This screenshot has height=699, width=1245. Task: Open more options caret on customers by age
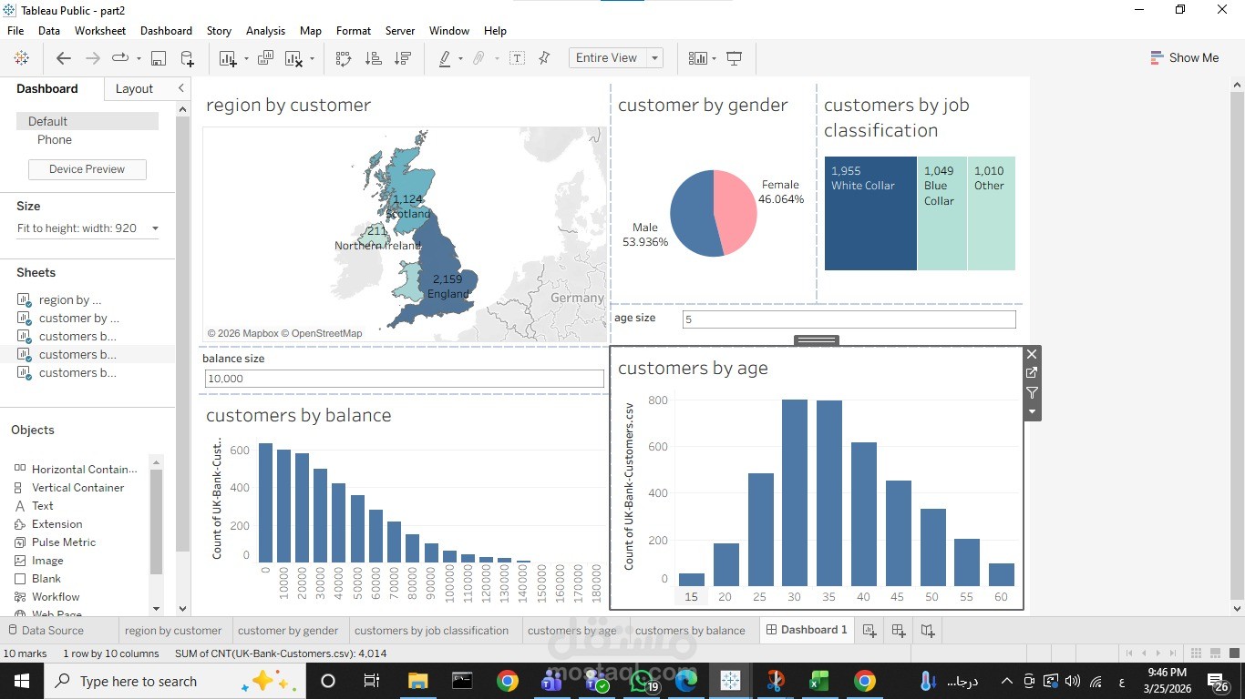point(1031,411)
